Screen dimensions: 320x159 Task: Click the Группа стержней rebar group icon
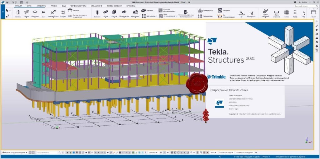[x=265, y=13]
